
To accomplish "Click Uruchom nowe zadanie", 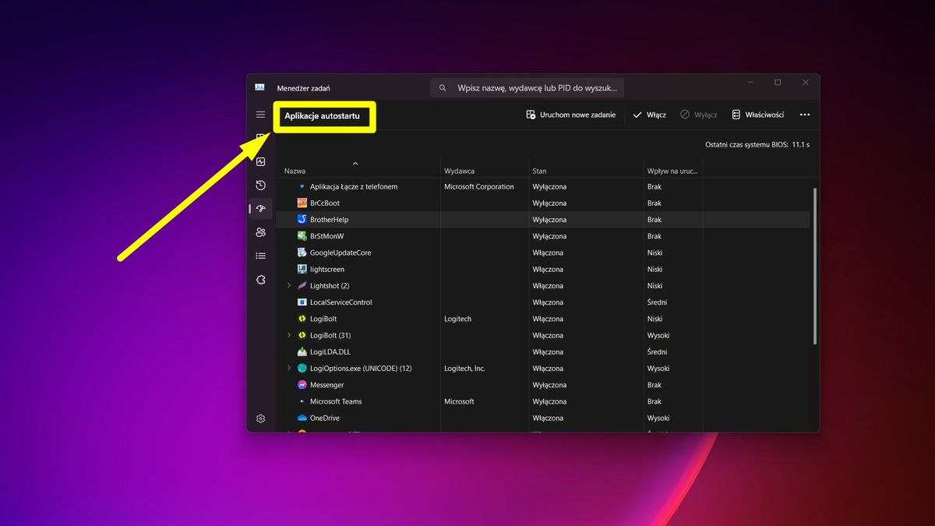I will point(573,114).
